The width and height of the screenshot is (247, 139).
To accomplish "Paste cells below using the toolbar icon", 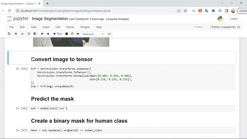I will click(35, 34).
